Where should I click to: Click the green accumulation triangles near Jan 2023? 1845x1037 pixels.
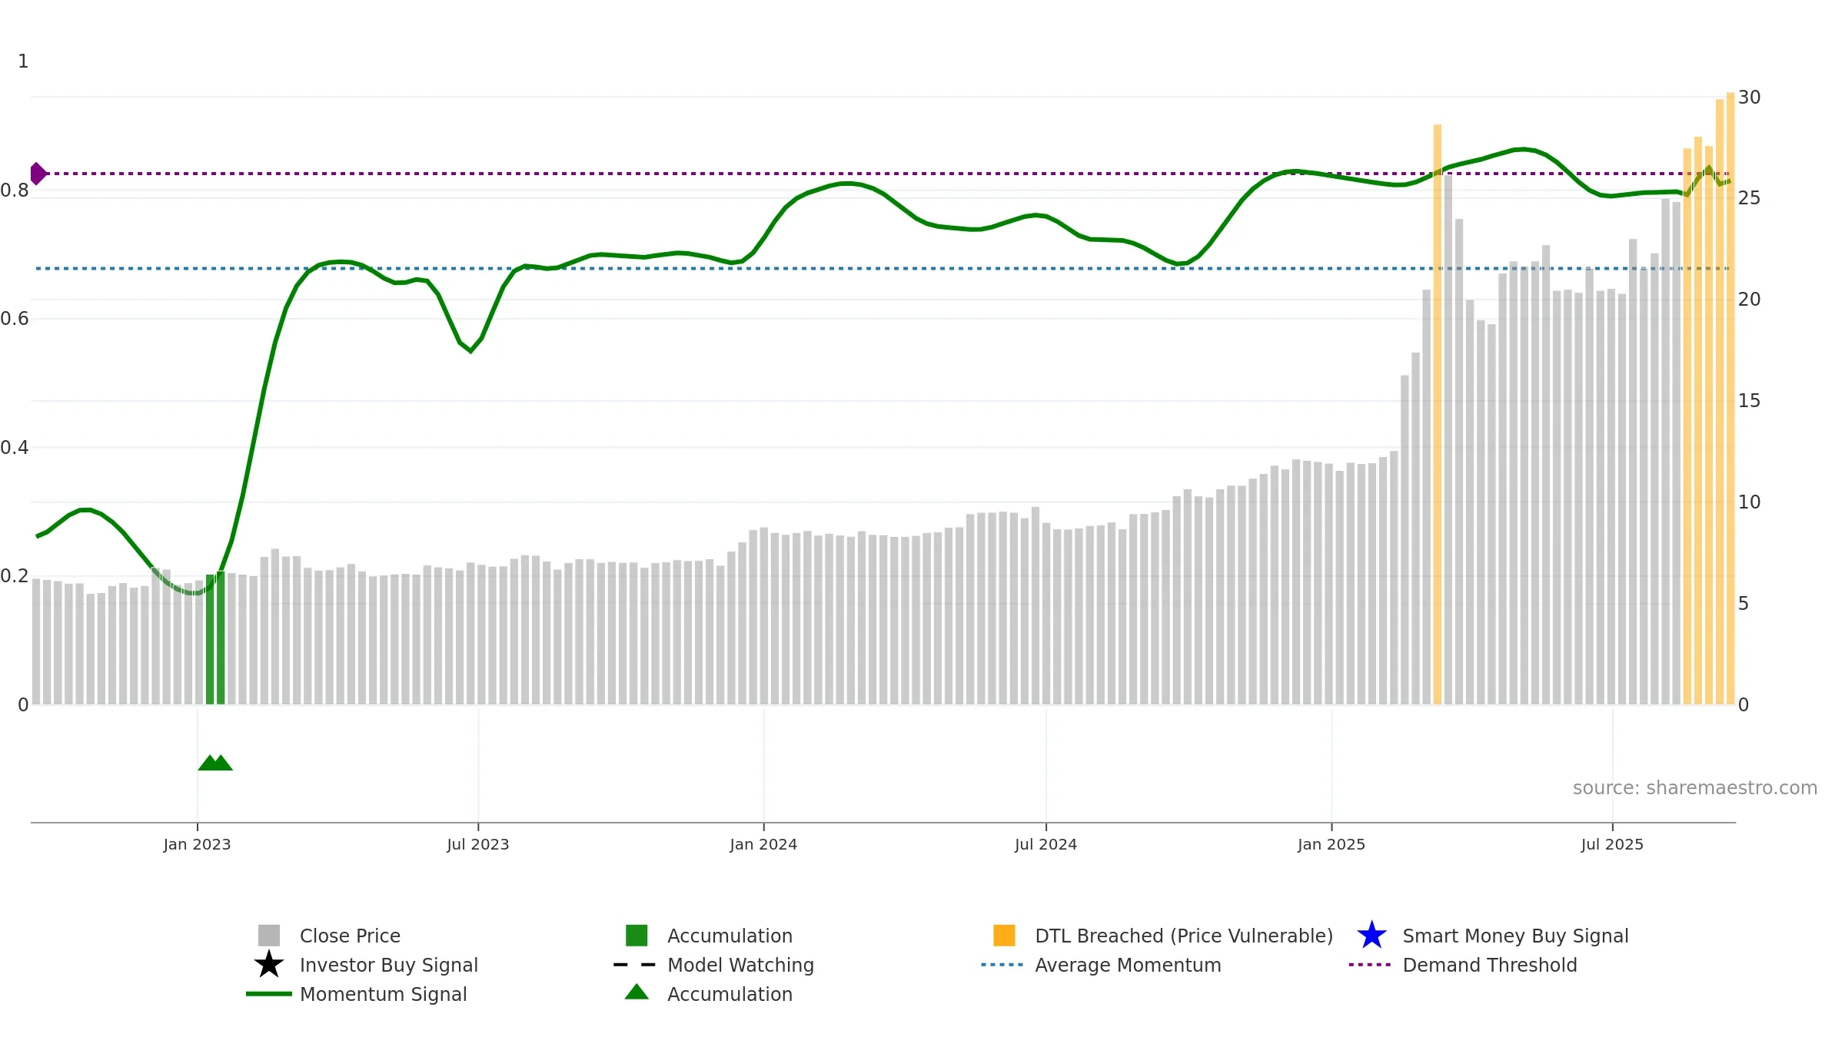tap(215, 763)
